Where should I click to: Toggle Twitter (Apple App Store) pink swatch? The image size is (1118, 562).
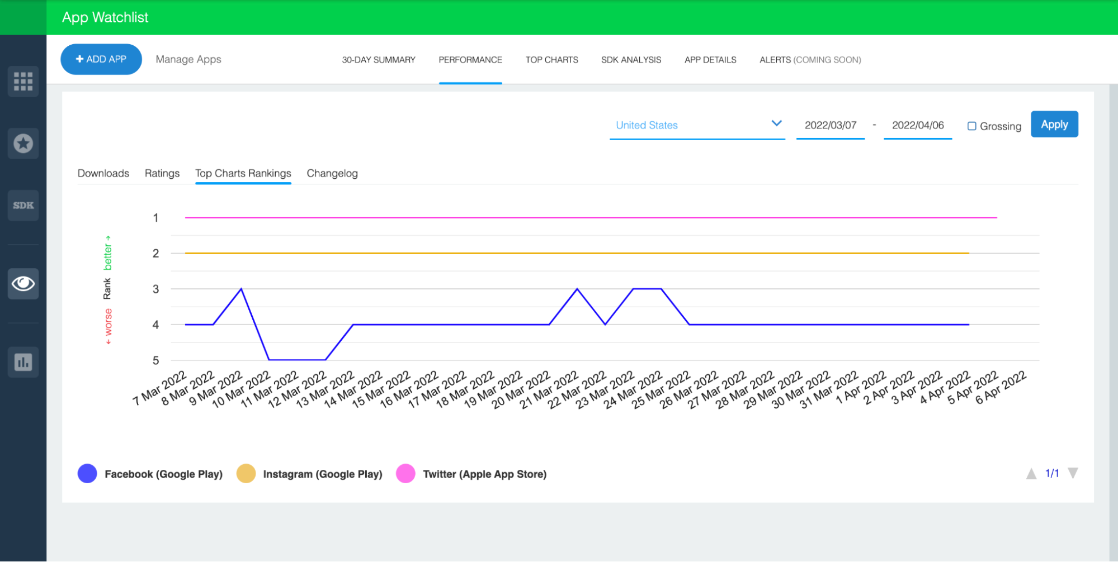tap(405, 474)
